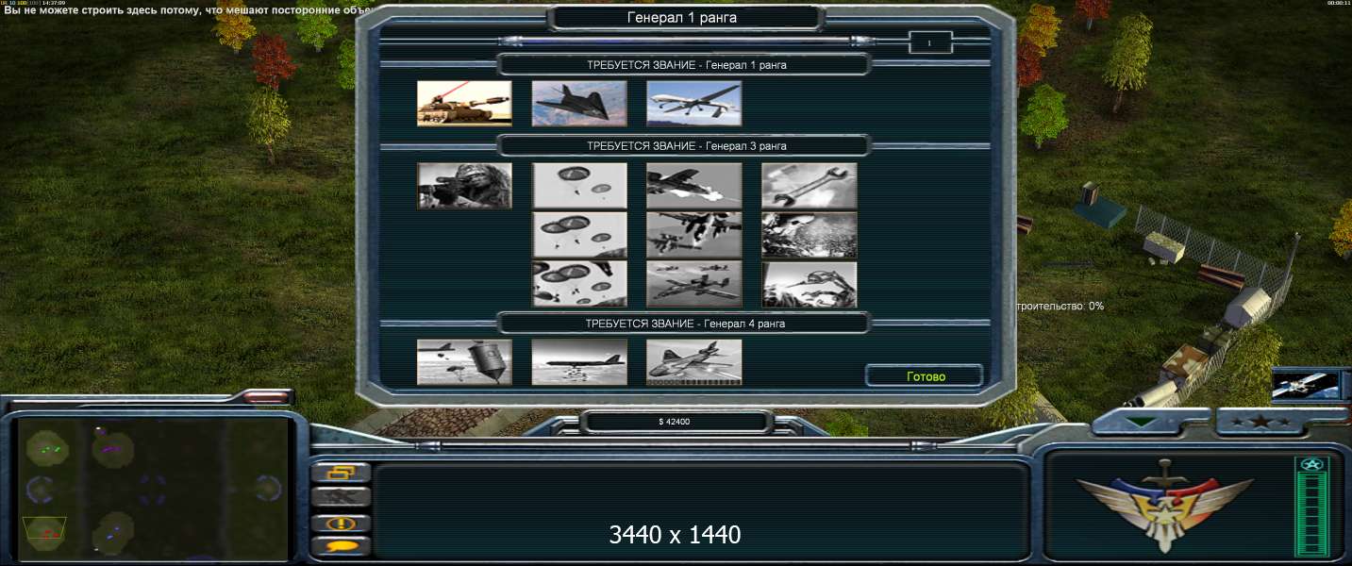
Task: Select the three-plane air strike power
Action: coord(694,284)
